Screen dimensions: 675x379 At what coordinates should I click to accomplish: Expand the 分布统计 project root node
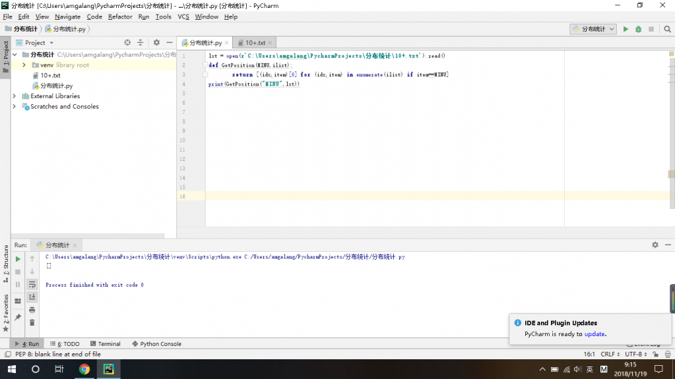coord(15,55)
